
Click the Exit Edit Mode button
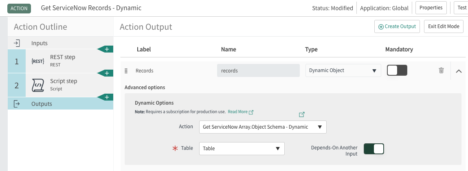(x=444, y=26)
